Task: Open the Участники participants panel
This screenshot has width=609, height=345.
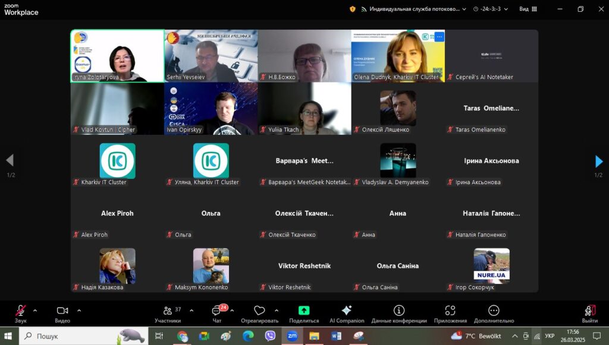Action: (168, 314)
